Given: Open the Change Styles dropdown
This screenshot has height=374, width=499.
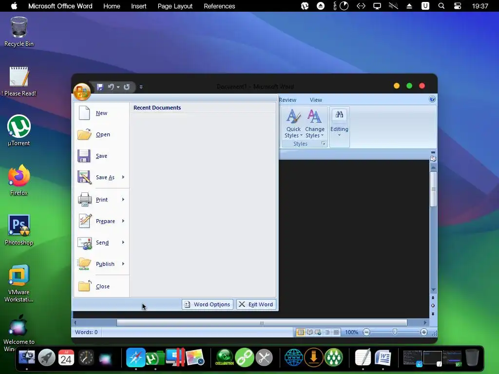Looking at the screenshot, I should point(315,124).
